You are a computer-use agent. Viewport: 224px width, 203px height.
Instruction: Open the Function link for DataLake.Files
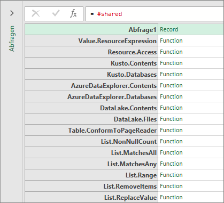pyautogui.click(x=171, y=119)
